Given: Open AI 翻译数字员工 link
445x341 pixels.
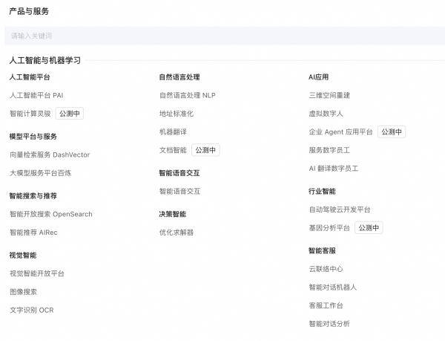Looking at the screenshot, I should pyautogui.click(x=334, y=169).
